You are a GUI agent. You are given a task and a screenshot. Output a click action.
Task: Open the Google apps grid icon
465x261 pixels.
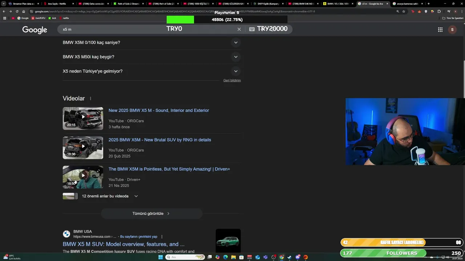(440, 29)
